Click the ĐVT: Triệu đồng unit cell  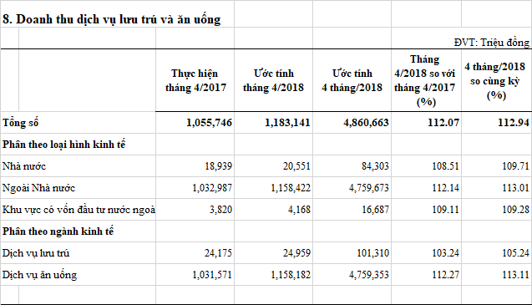click(x=492, y=43)
